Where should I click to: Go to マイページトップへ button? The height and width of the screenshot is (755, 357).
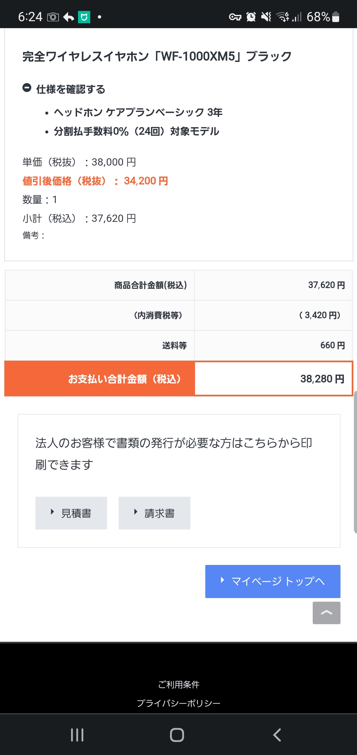click(x=273, y=581)
